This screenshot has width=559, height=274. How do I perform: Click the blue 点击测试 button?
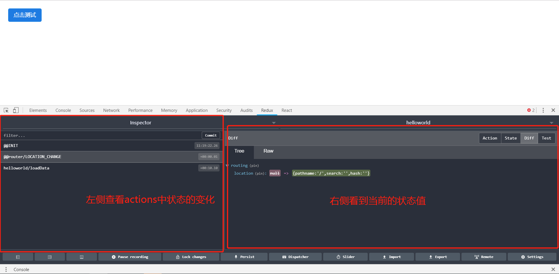25,15
